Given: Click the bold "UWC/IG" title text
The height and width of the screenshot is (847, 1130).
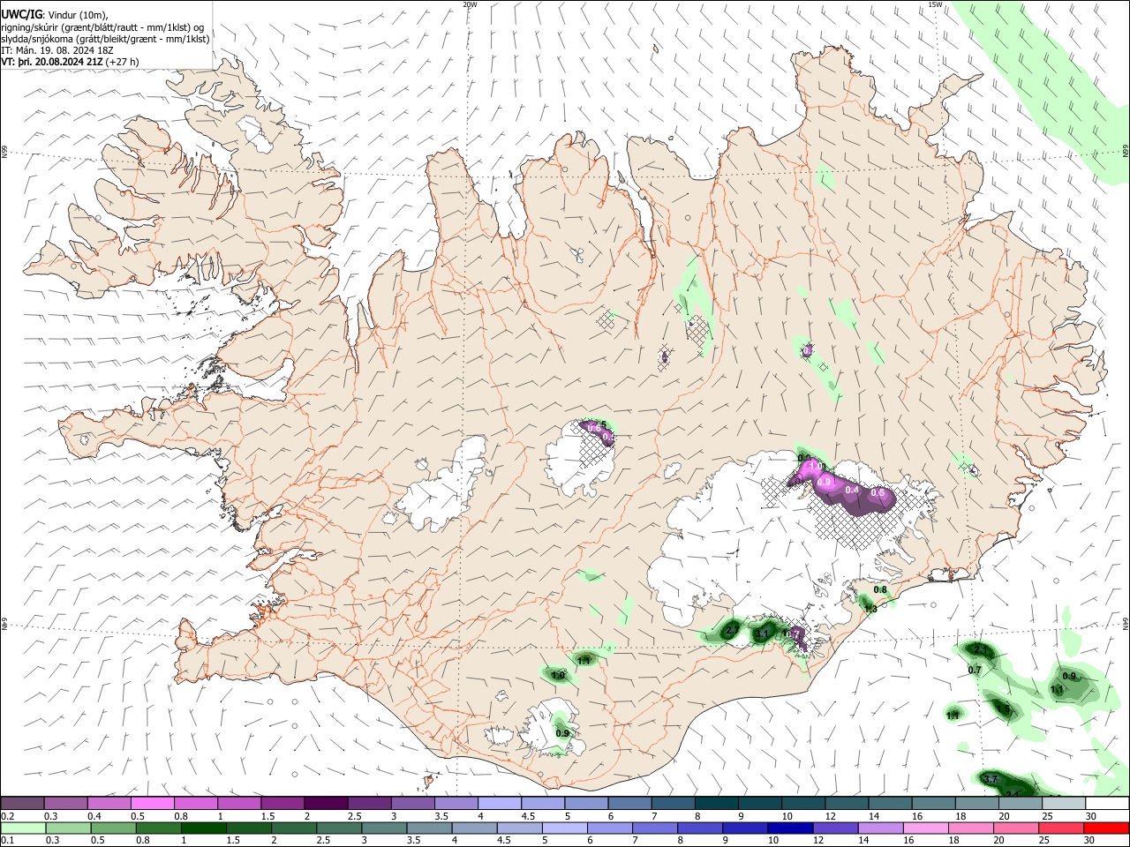Looking at the screenshot, I should 22,13.
